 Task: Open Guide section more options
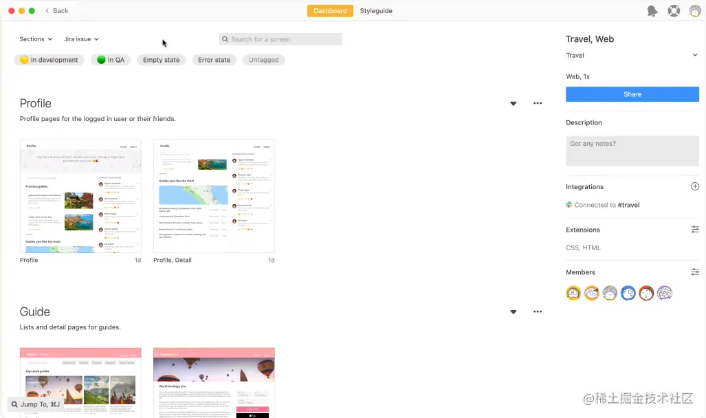[538, 311]
